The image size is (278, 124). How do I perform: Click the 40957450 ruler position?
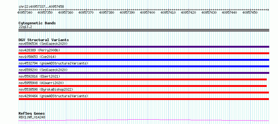250,12
